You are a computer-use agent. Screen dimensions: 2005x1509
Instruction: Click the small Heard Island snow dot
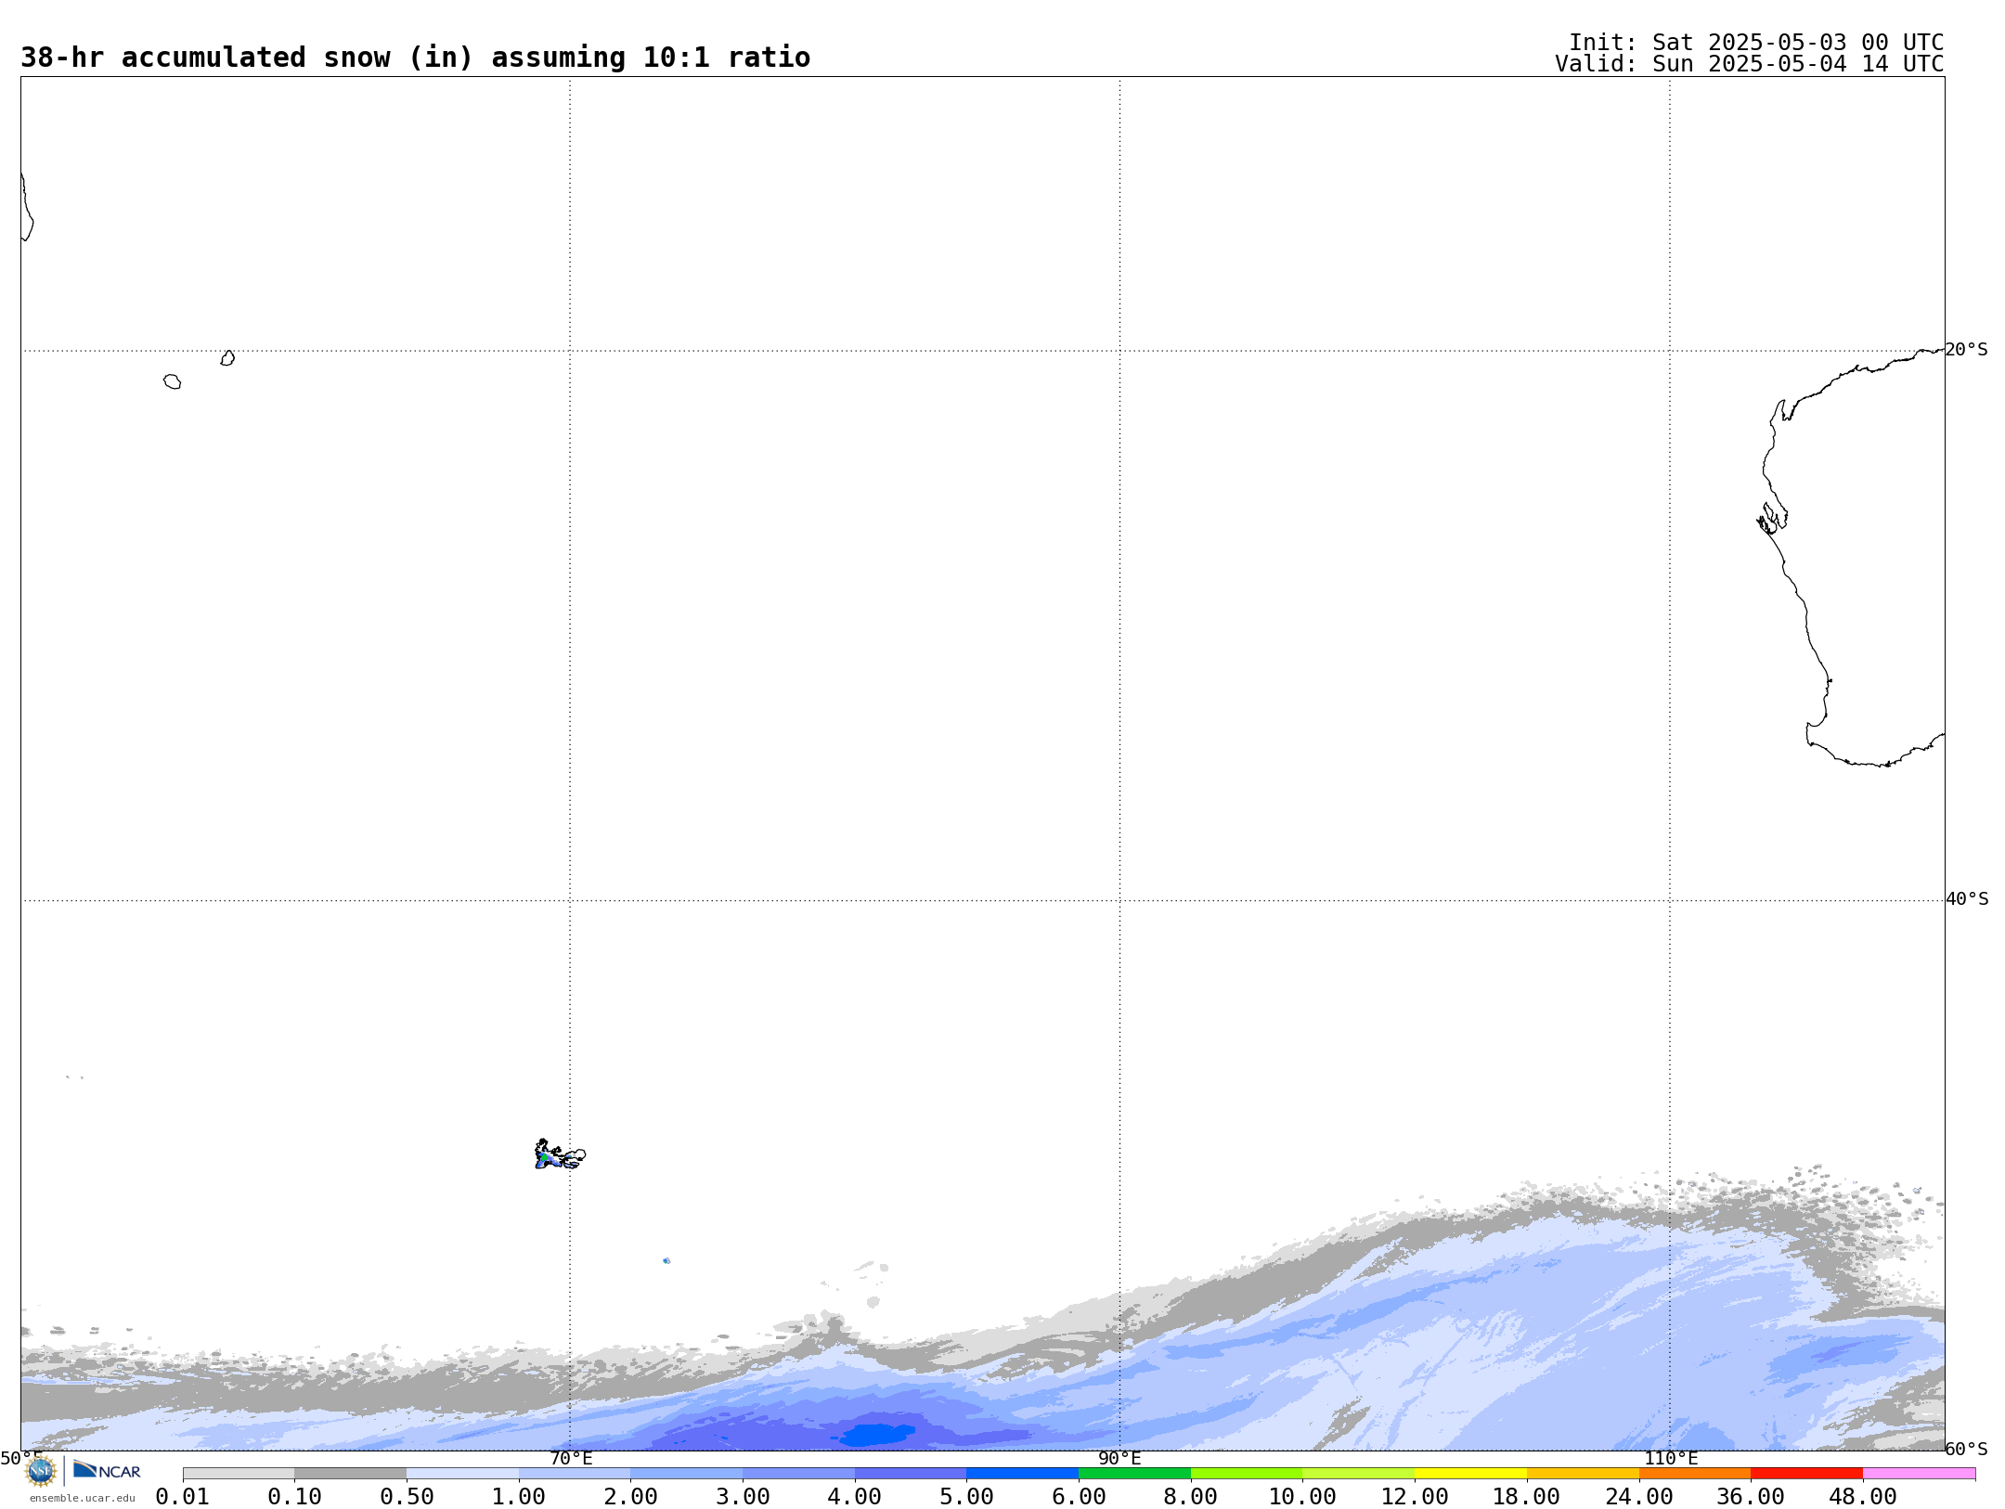click(666, 1260)
